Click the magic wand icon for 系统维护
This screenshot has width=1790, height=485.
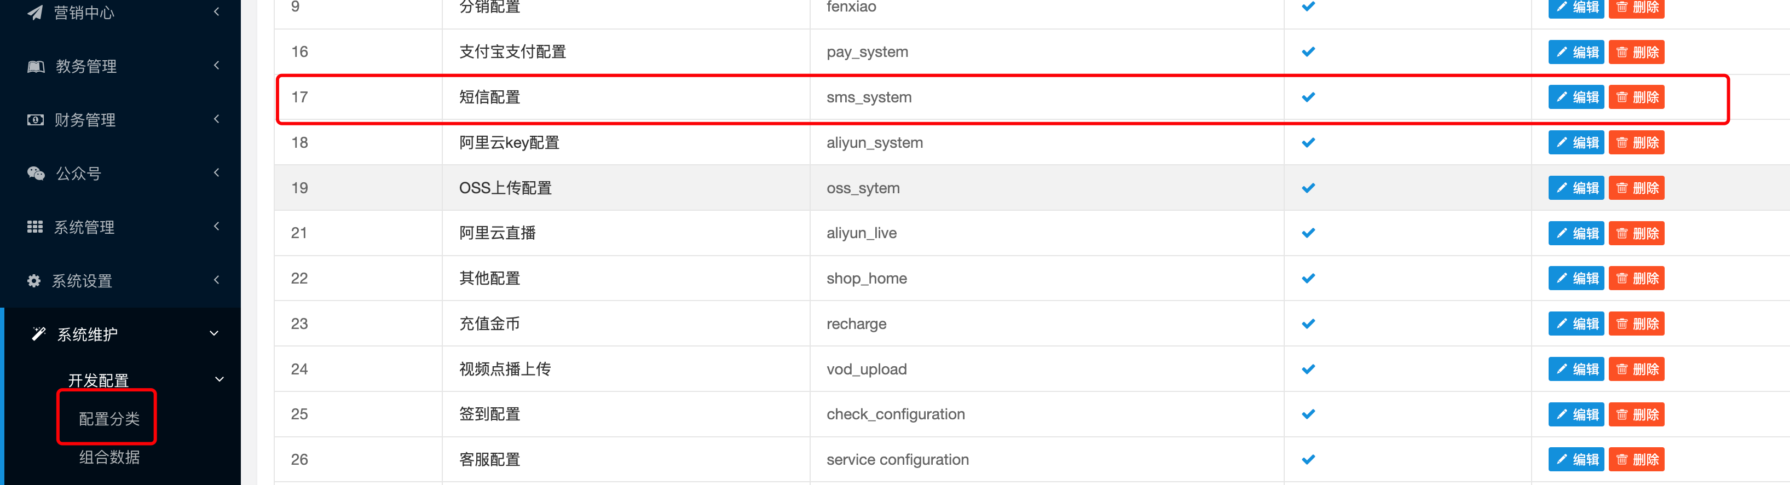(x=39, y=334)
